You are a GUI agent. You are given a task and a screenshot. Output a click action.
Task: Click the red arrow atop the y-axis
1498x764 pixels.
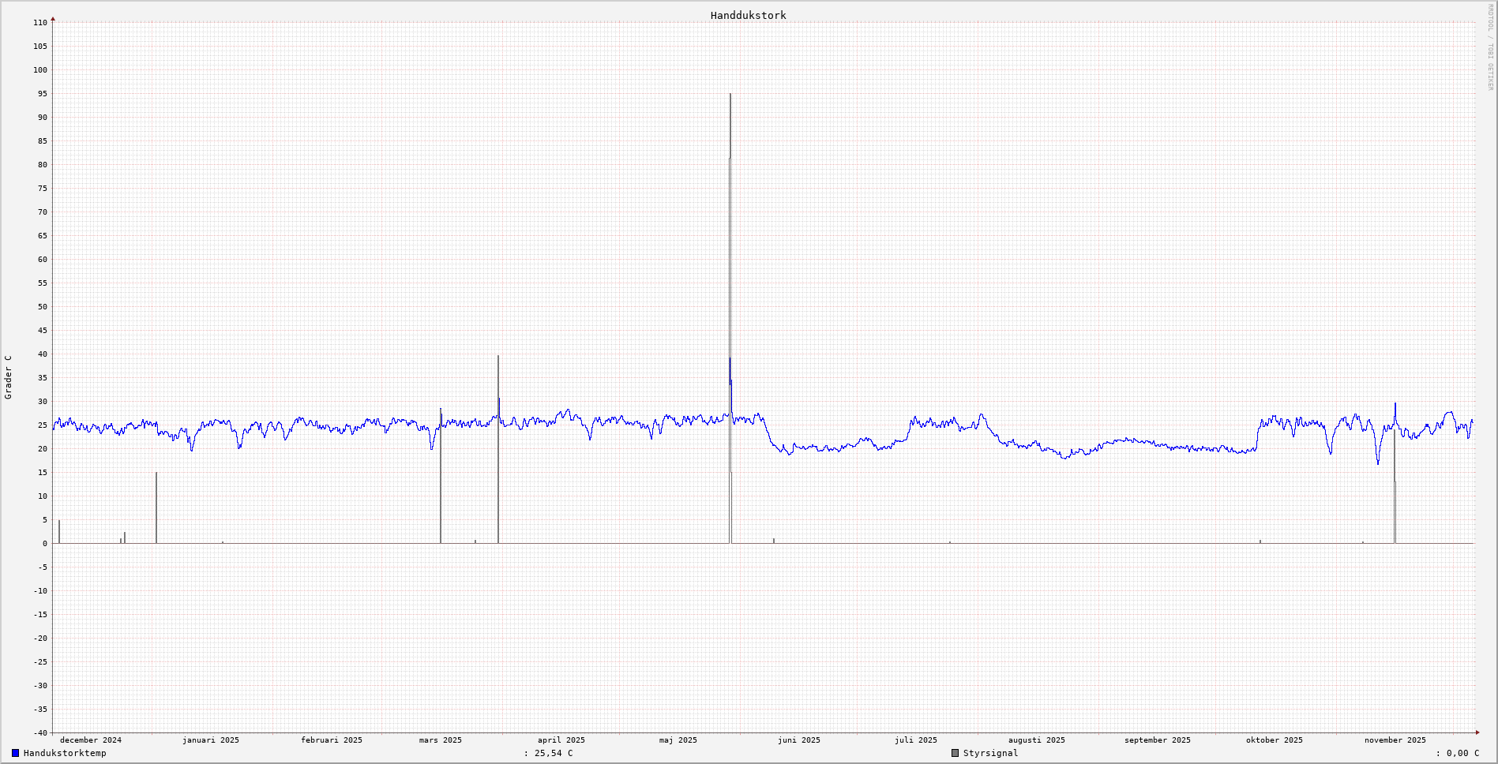tap(53, 18)
